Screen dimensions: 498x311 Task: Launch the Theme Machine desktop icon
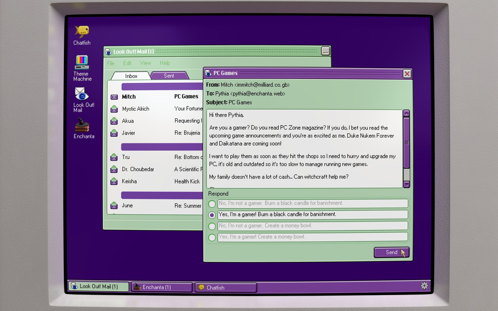pyautogui.click(x=82, y=68)
